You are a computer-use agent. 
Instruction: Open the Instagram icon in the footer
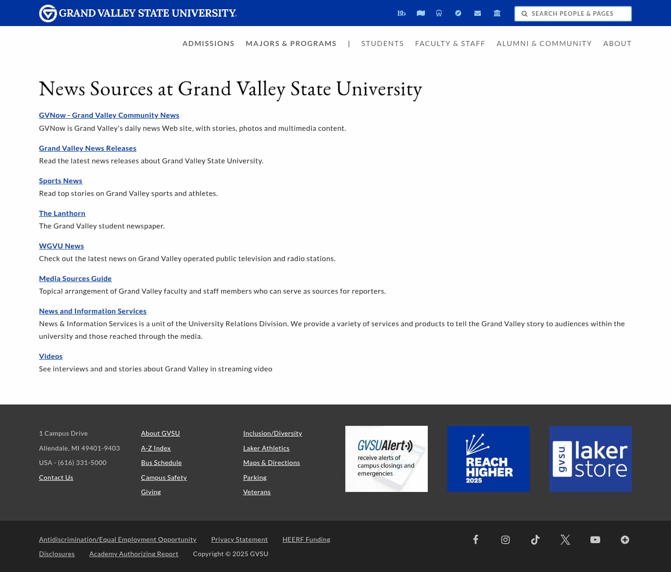pos(505,539)
